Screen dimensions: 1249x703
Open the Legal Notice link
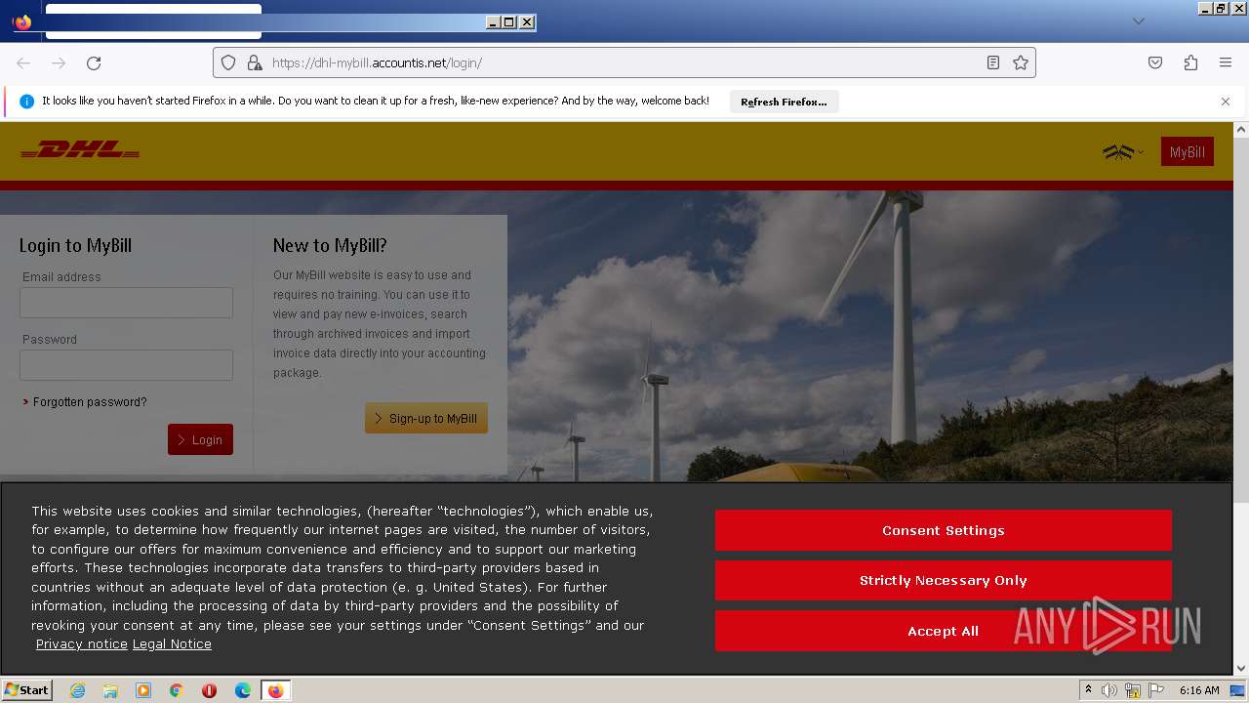point(172,644)
